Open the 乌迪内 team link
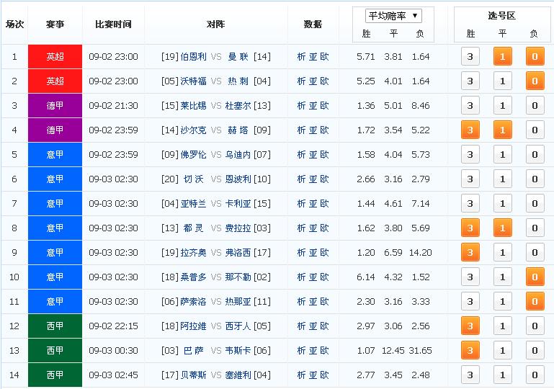The image size is (554, 389). coord(238,154)
